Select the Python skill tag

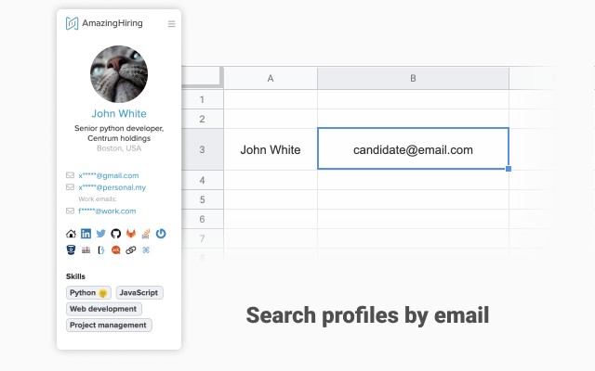pos(88,292)
